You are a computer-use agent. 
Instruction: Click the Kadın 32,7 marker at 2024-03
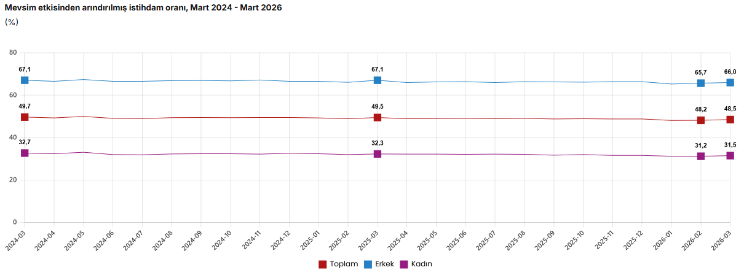coord(25,153)
